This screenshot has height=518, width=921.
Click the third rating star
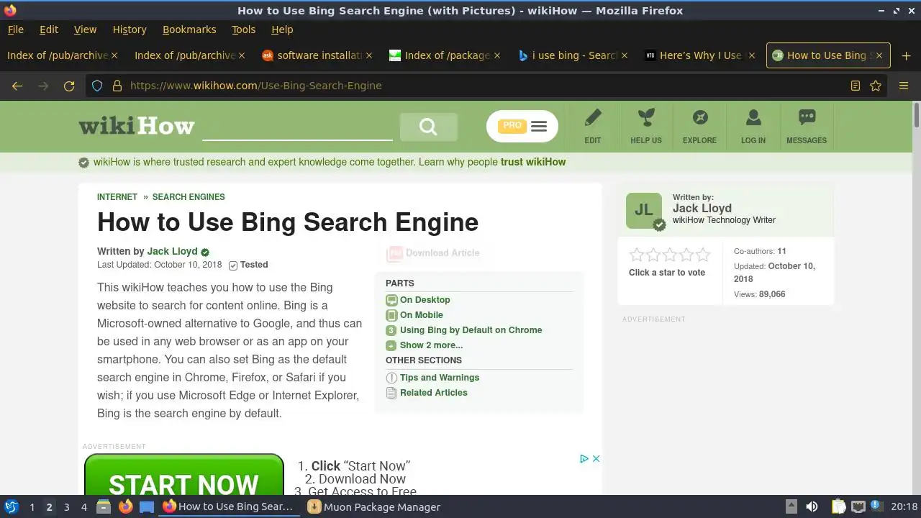click(670, 255)
